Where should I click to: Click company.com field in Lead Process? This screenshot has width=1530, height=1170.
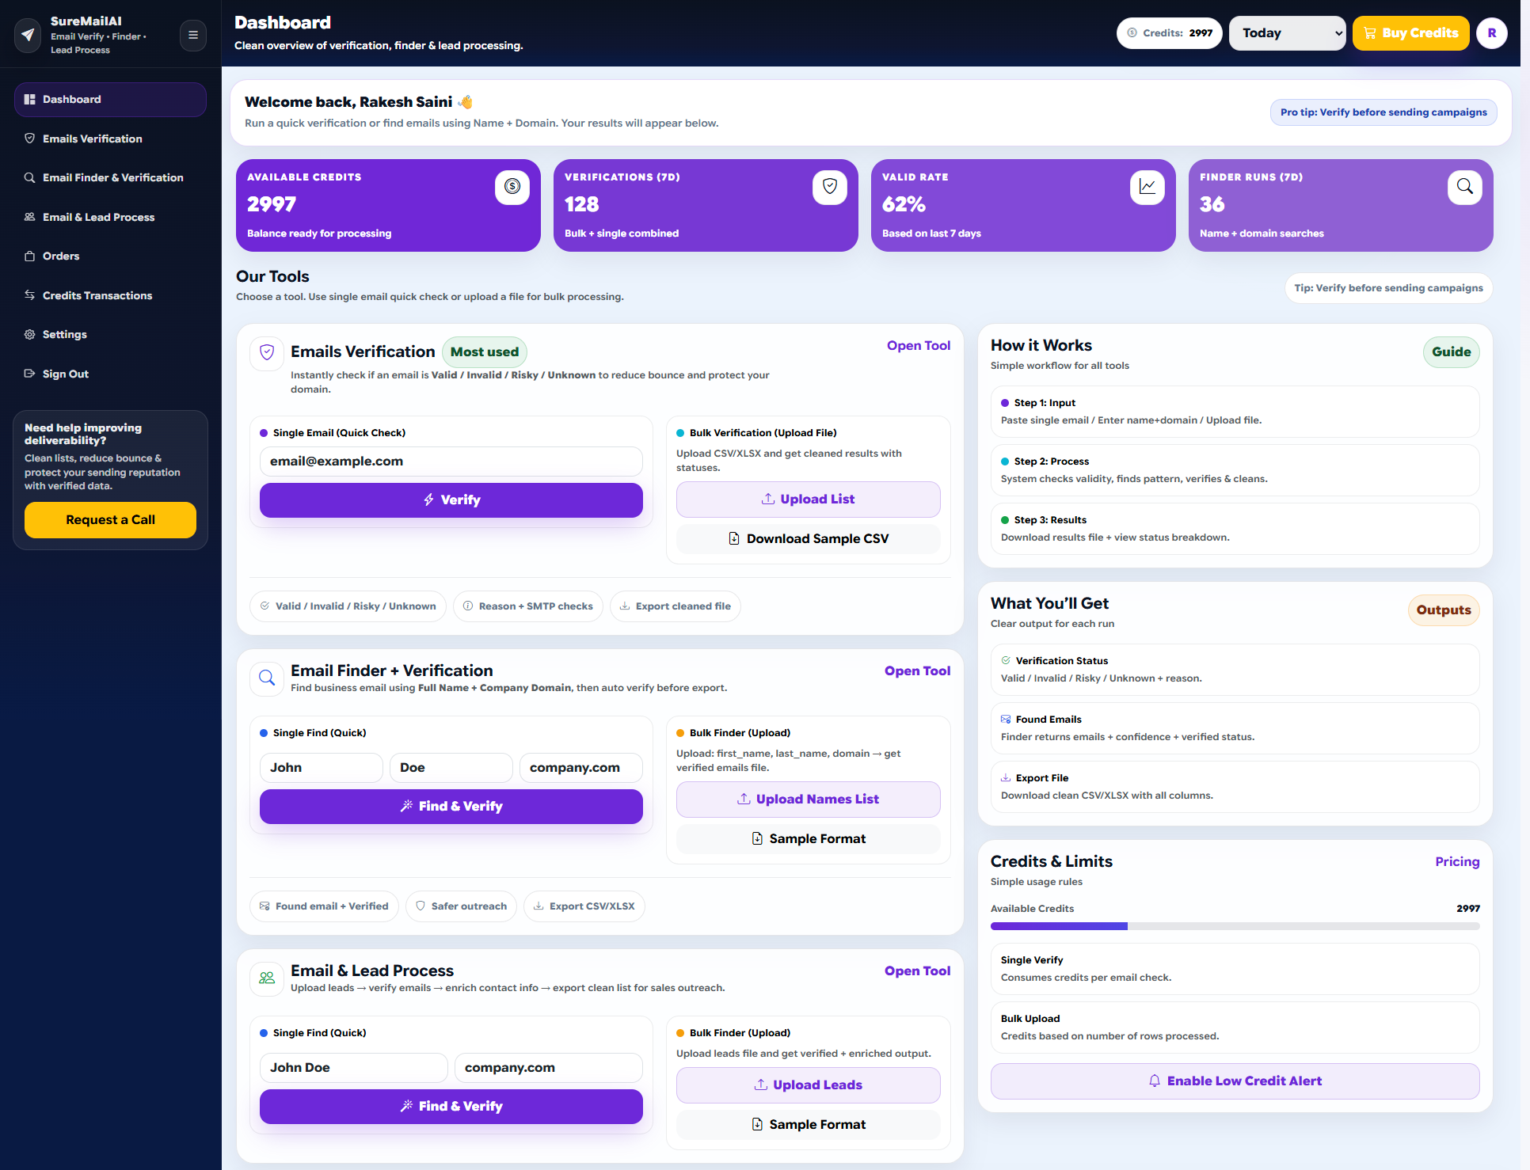(548, 1068)
